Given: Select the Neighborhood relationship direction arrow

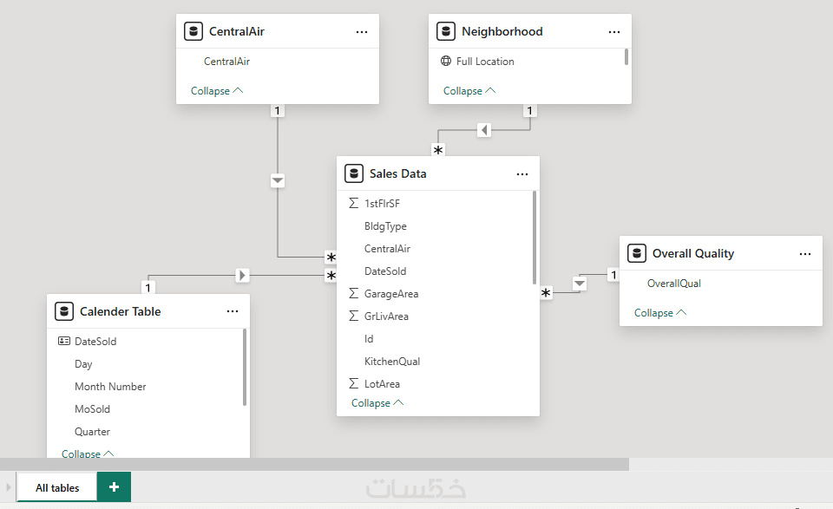Looking at the screenshot, I should pos(484,130).
